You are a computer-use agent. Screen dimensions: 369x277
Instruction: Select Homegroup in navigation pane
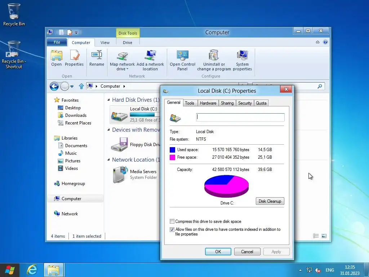(70, 184)
